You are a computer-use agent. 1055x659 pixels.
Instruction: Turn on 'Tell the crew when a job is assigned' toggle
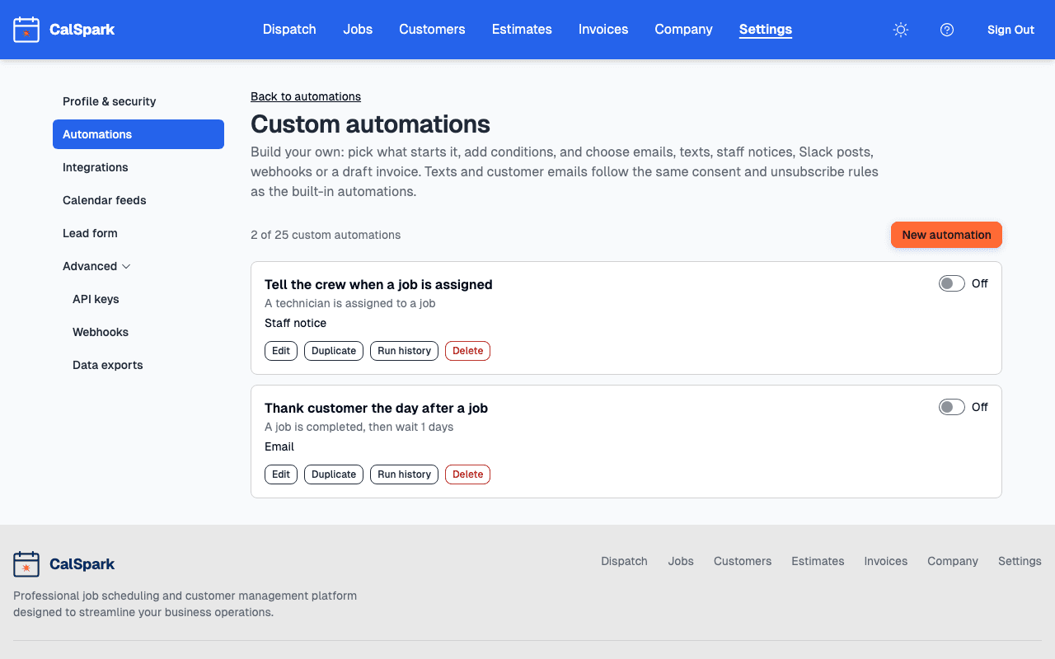952,283
